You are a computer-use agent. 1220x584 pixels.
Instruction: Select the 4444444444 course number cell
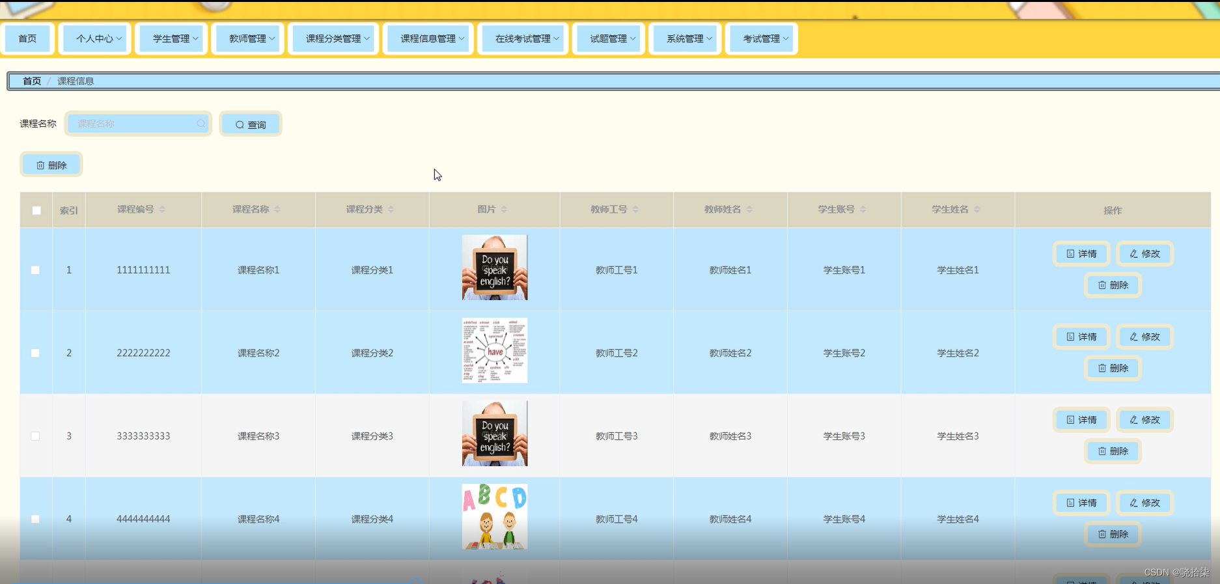(143, 519)
